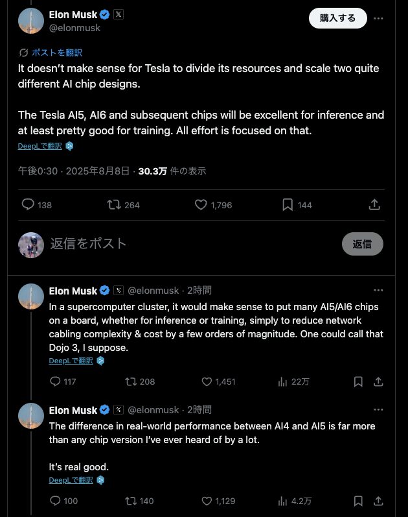Bookmark the Dojo 3 reply
The width and height of the screenshot is (408, 517).
click(x=357, y=381)
